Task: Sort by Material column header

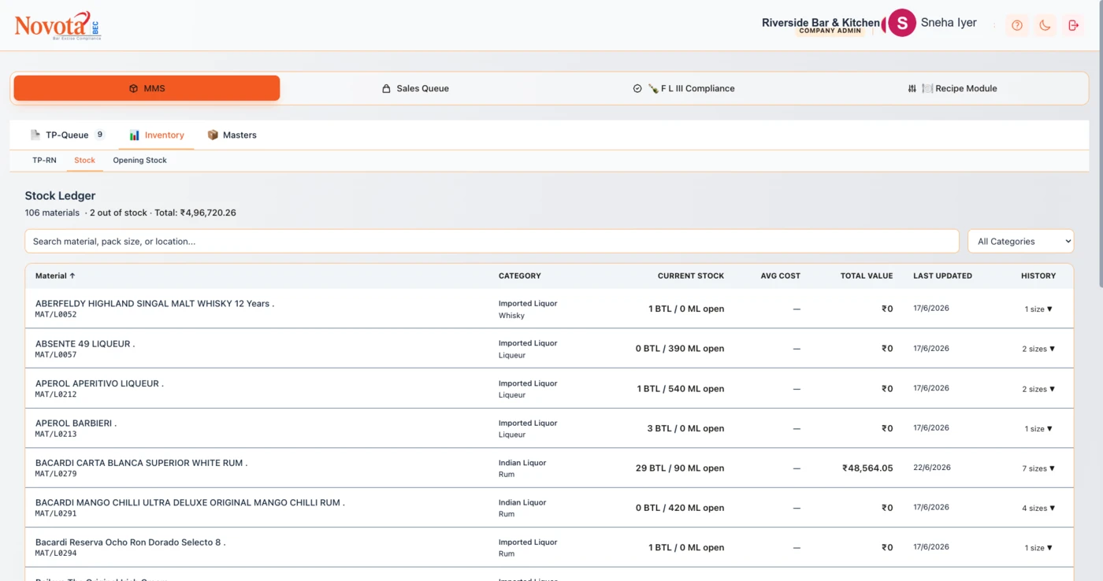Action: (x=55, y=276)
